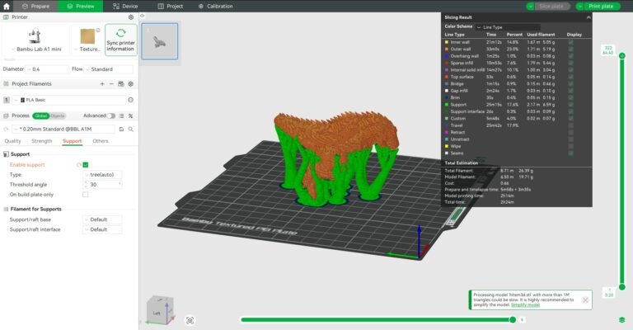Hide Support lines in display column
633x330 pixels.
(570, 104)
